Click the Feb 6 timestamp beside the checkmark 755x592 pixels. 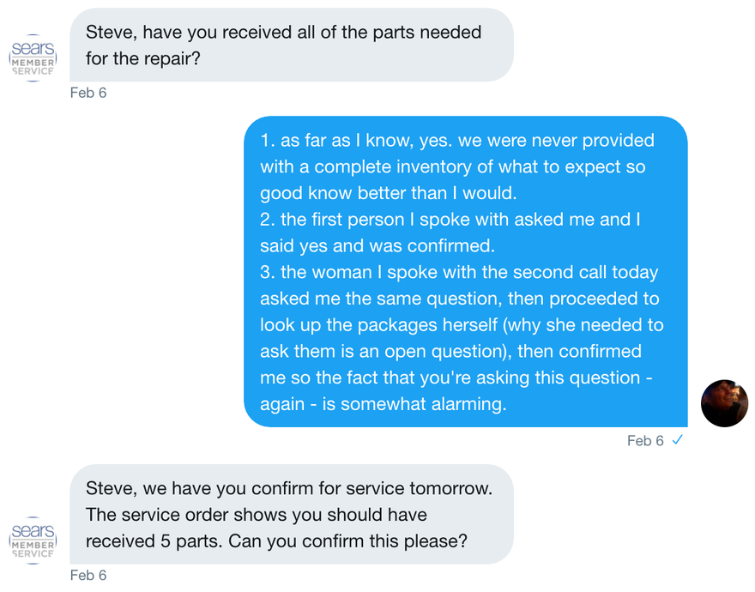point(645,441)
